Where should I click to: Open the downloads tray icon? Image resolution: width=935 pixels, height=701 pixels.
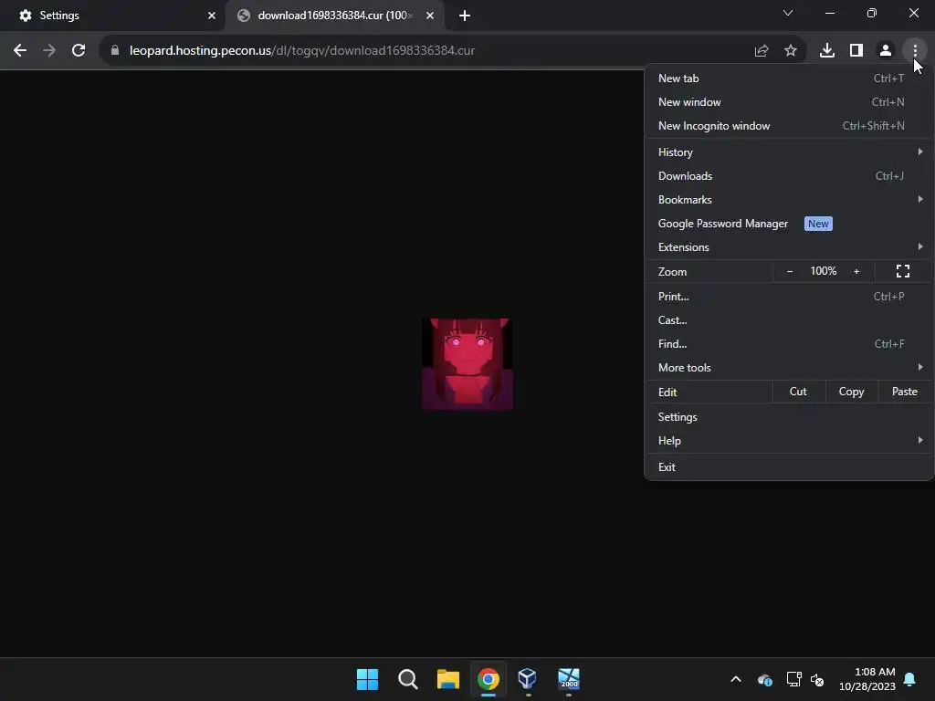click(x=826, y=51)
